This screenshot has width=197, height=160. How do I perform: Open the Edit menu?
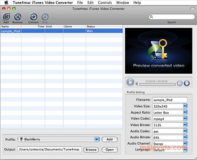tap(90, 2)
